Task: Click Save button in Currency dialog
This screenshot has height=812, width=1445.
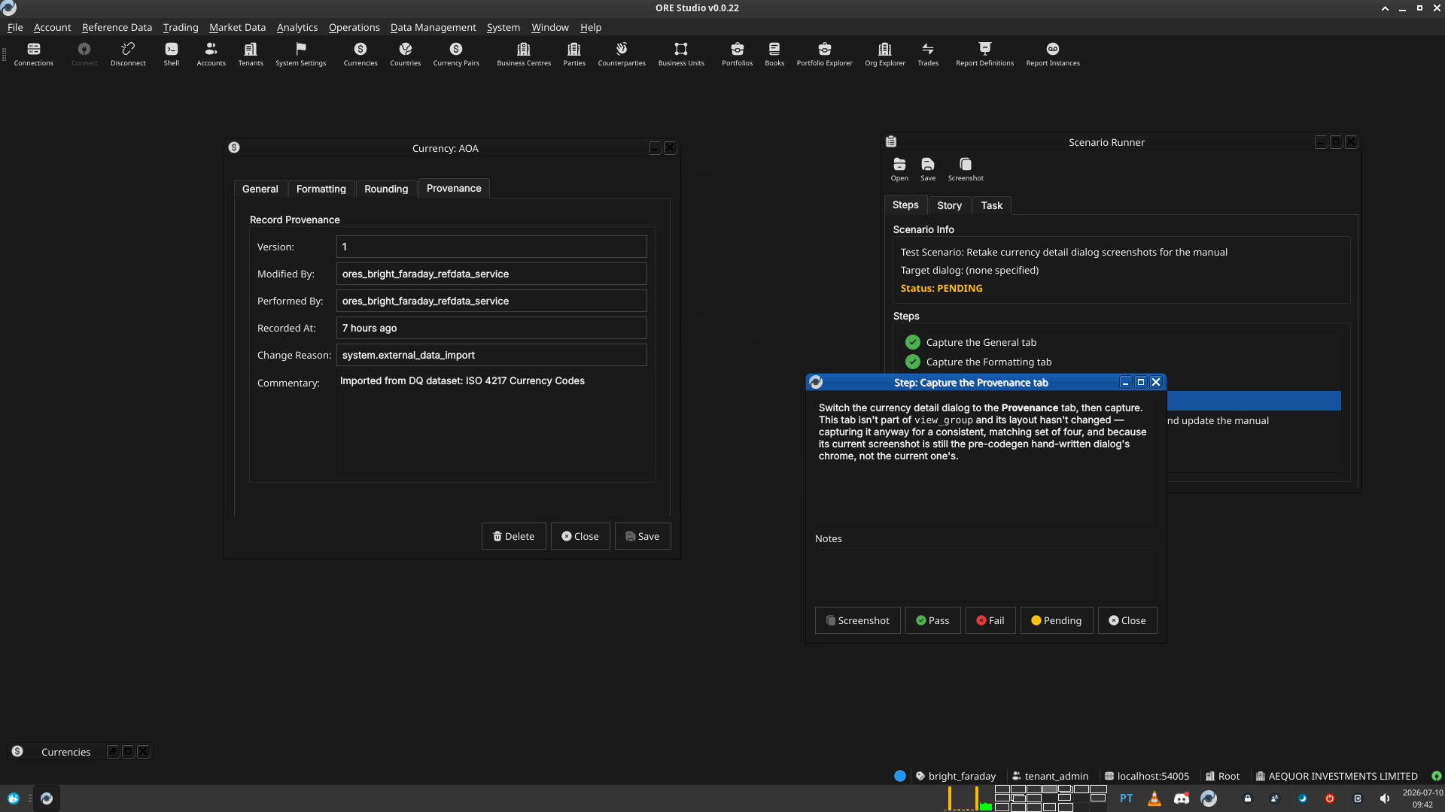Action: click(643, 536)
